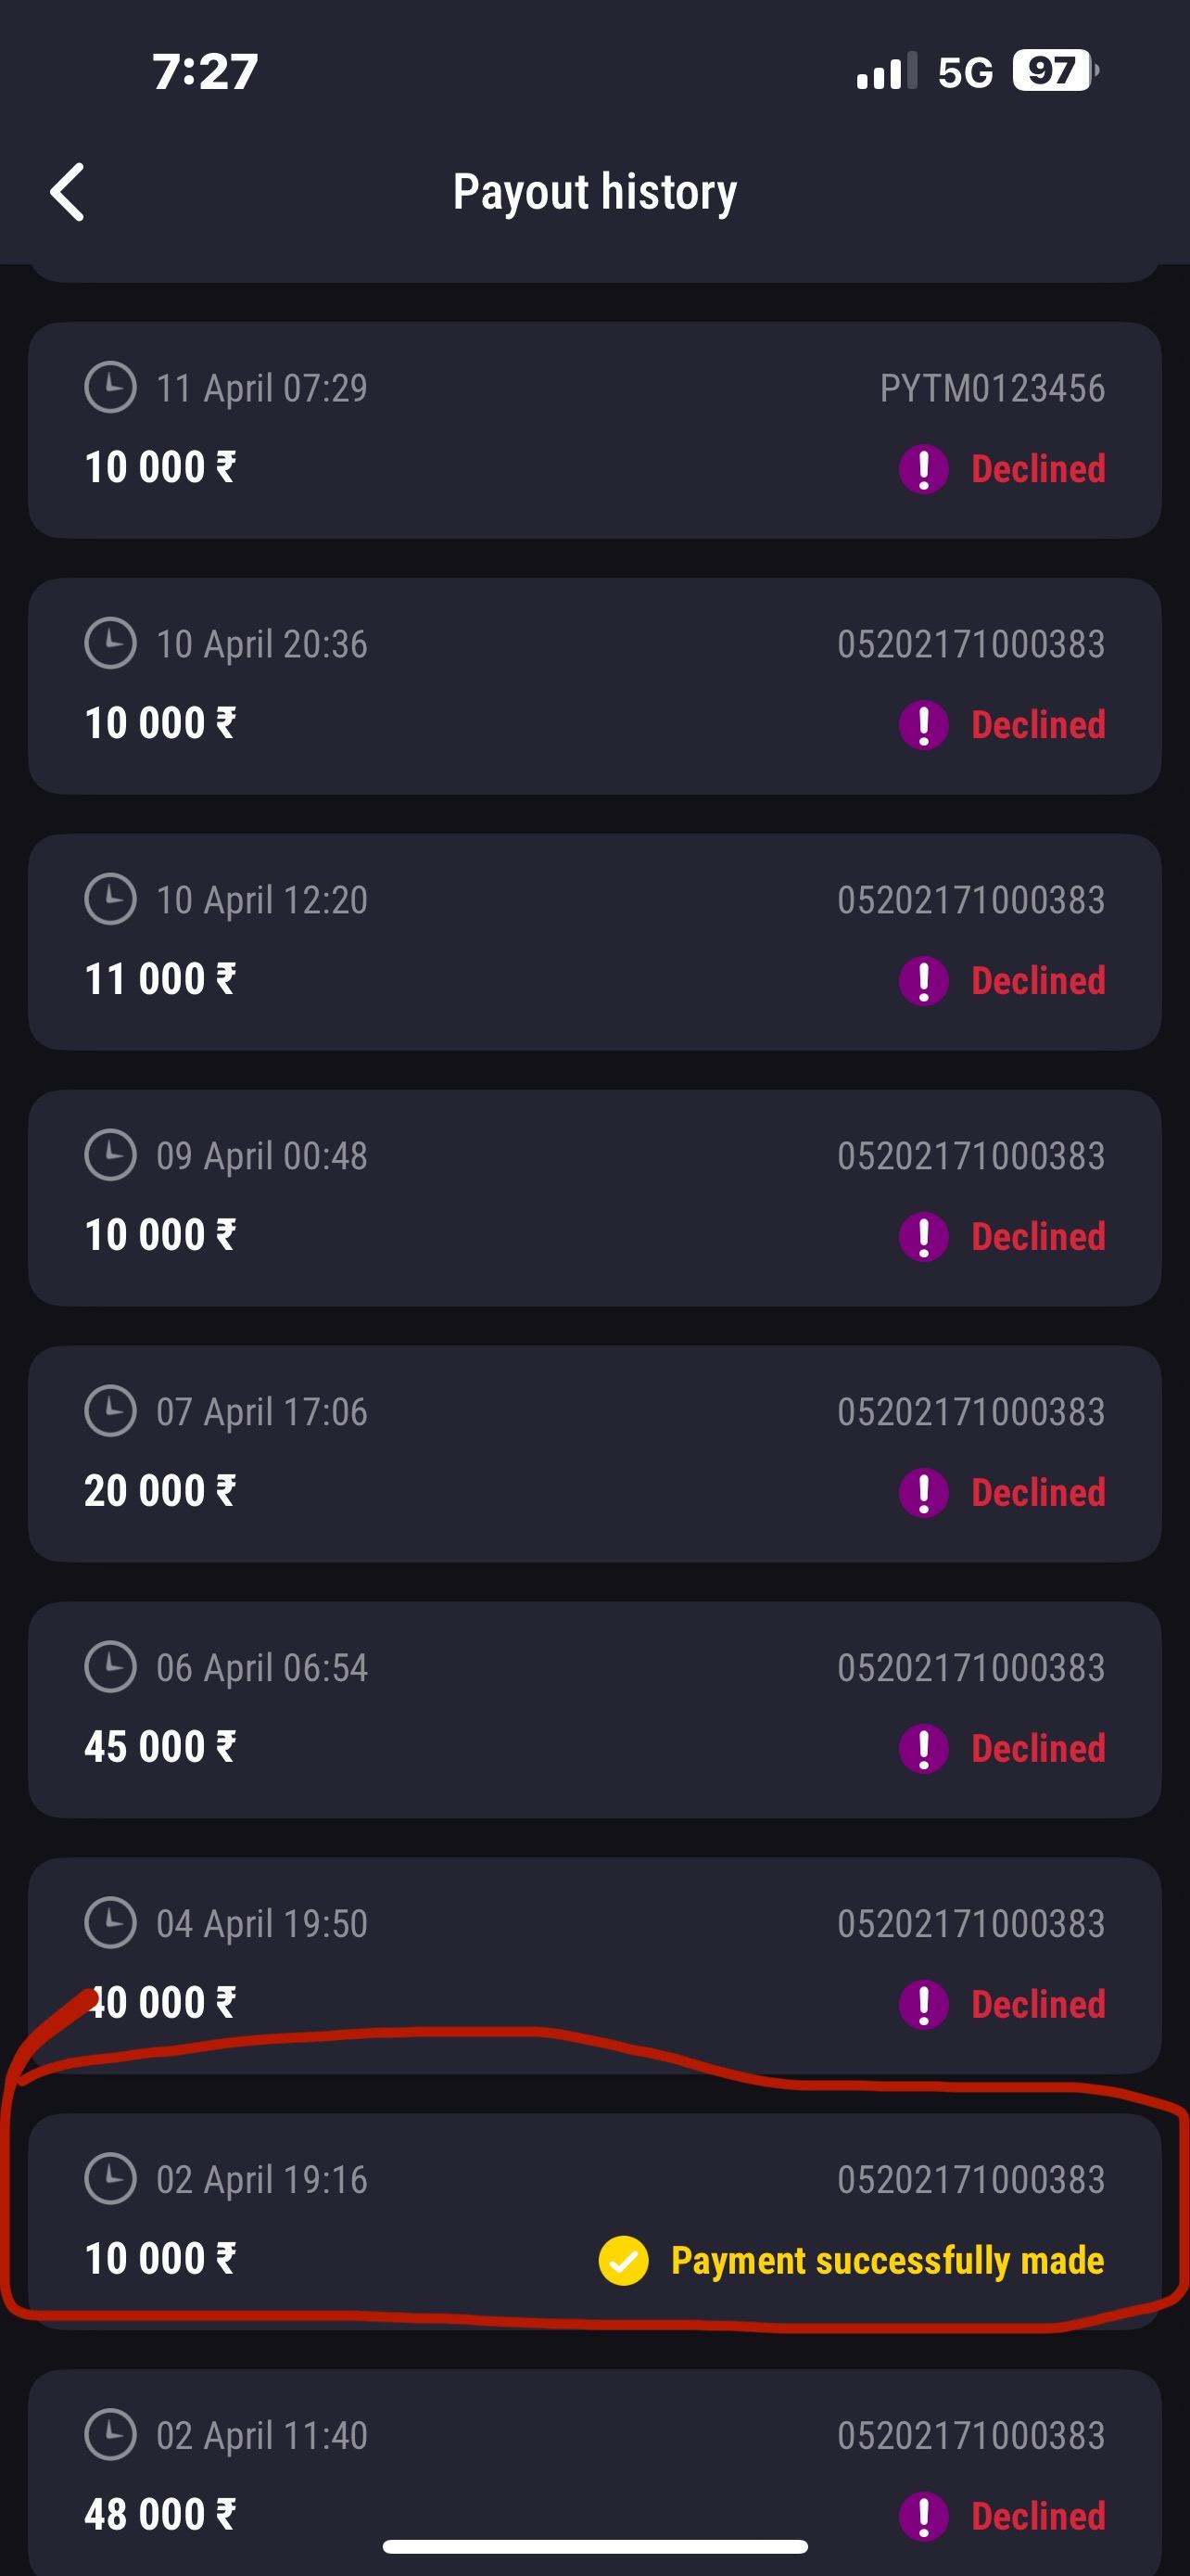Image resolution: width=1190 pixels, height=2576 pixels.
Task: Tap the Payout history page title
Action: tap(594, 191)
